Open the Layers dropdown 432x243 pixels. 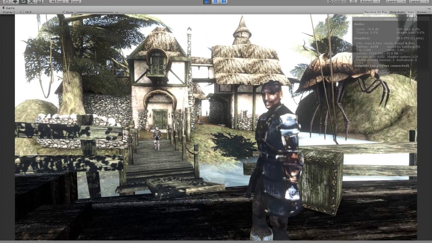395,1
